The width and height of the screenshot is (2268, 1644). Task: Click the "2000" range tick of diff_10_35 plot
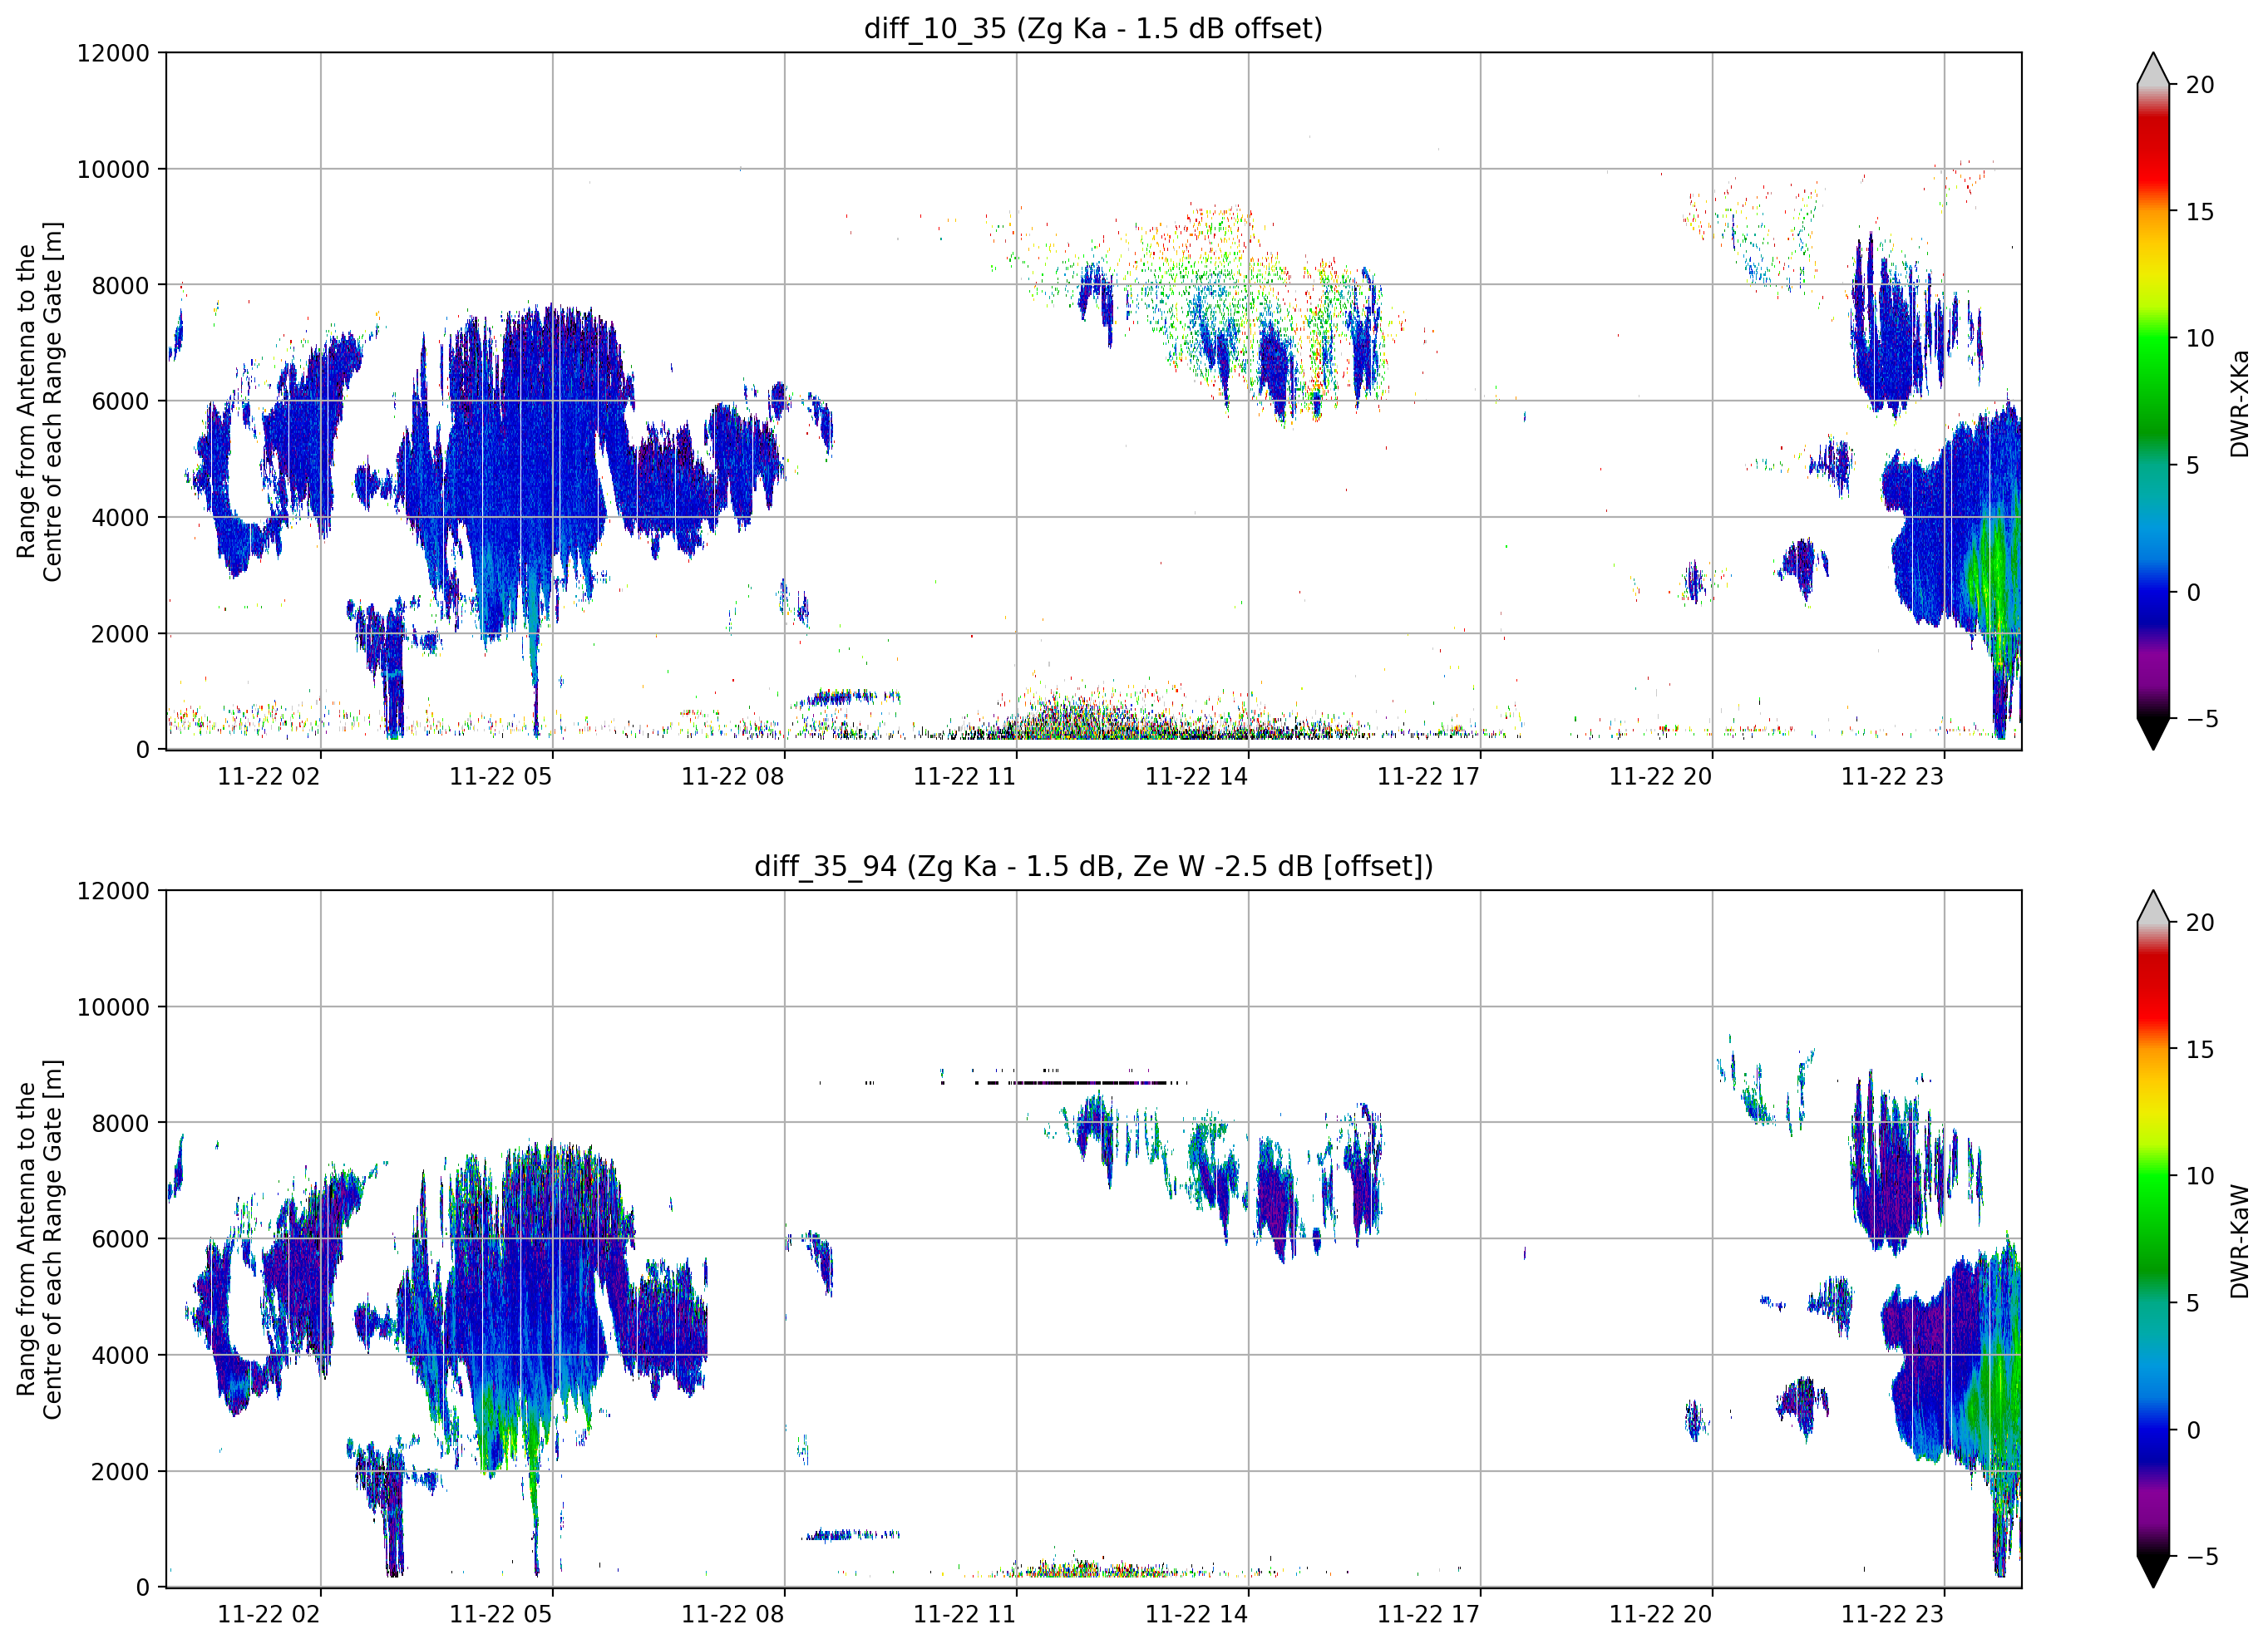(120, 633)
